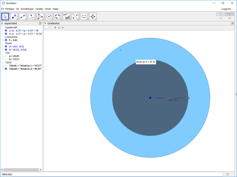This screenshot has height=177, width=237.
Task: Click the Undo arrow button
Action: coord(220,14)
